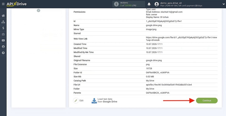Image resolution: width=226 pixels, height=116 pixels.
Task: Select the image/png mime type value
Action: point(151,29)
